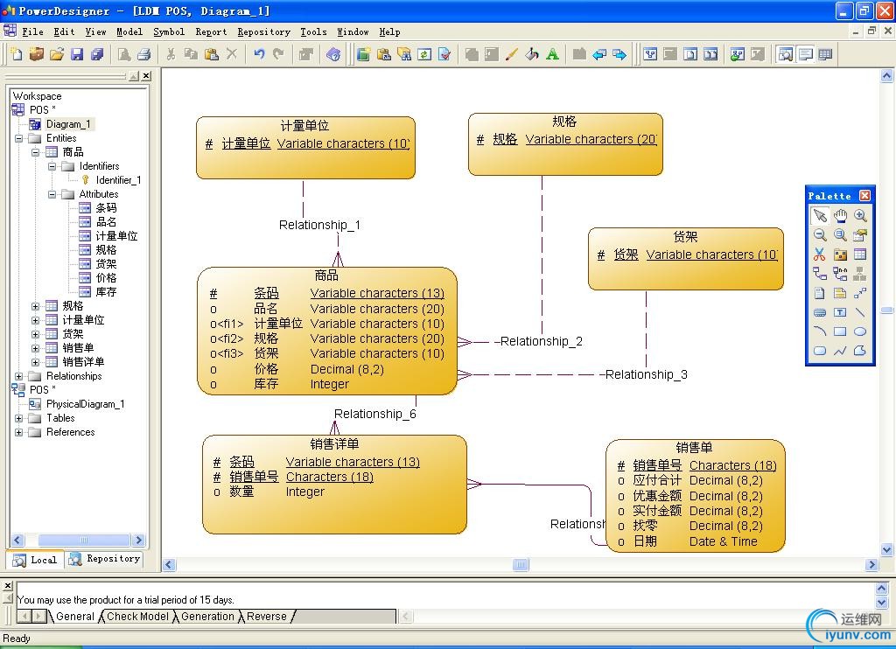Pick the scissors Delete tool in Palette

tap(819, 255)
